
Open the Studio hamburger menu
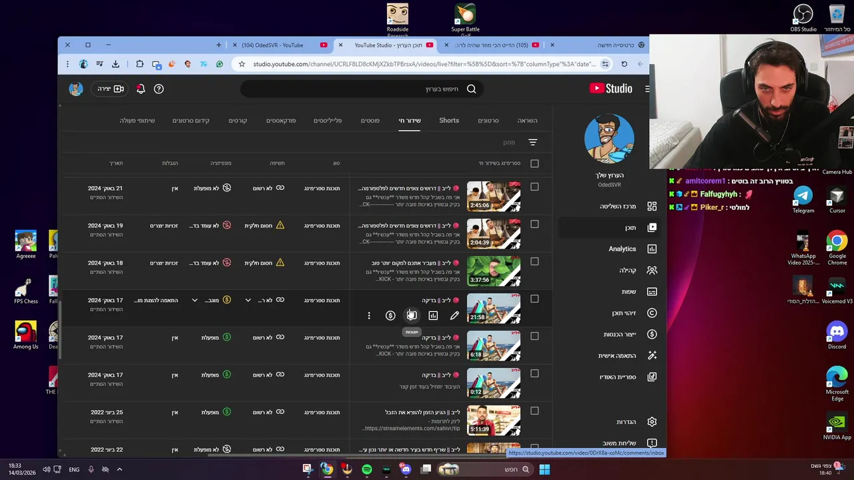(x=646, y=89)
